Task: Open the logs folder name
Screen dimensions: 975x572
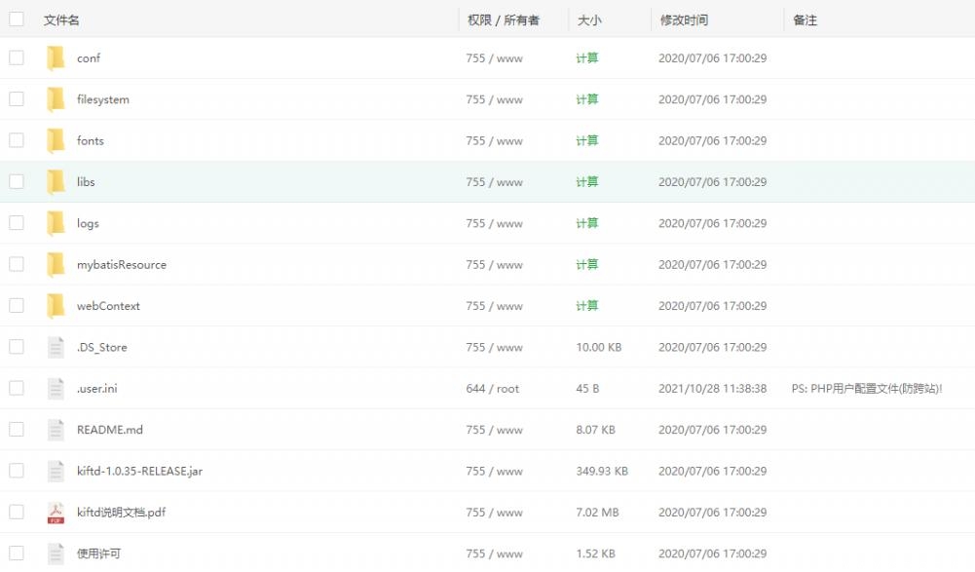Action: (x=88, y=223)
